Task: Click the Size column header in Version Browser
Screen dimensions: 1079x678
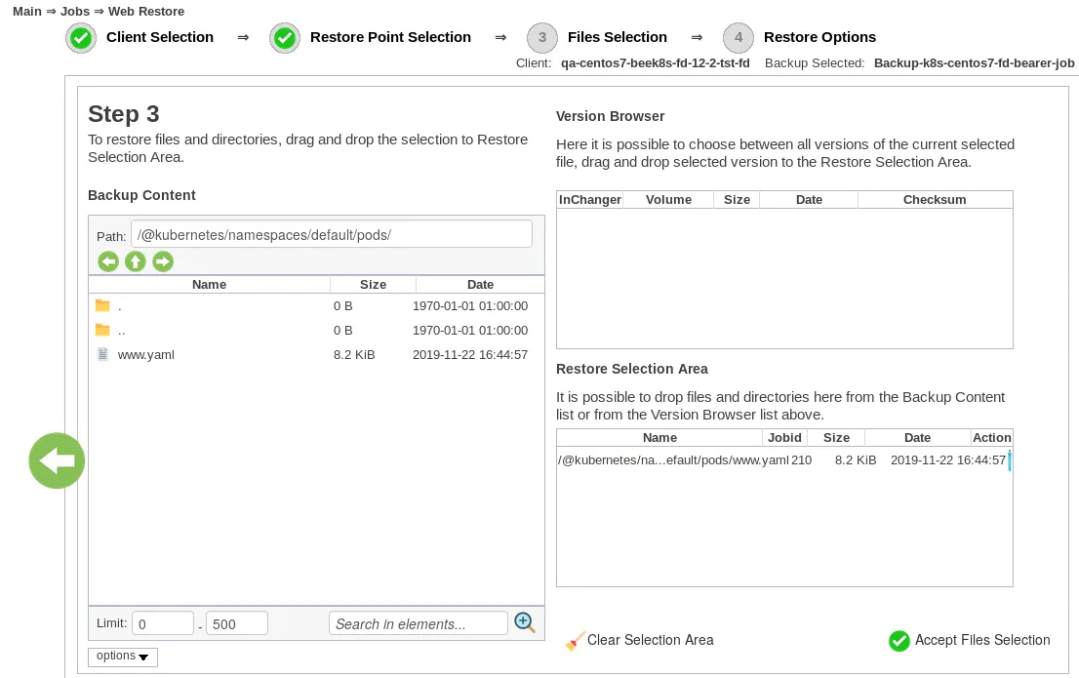Action: [737, 199]
